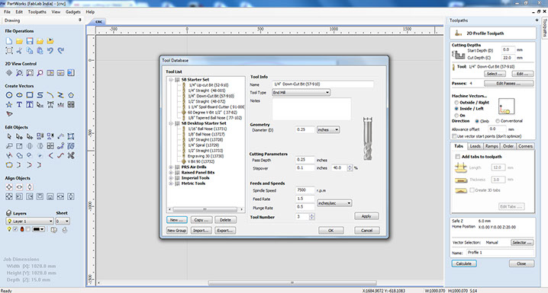The width and height of the screenshot is (548, 293).
Task: Select Inside / Left machine vectors option
Action: tap(456, 109)
